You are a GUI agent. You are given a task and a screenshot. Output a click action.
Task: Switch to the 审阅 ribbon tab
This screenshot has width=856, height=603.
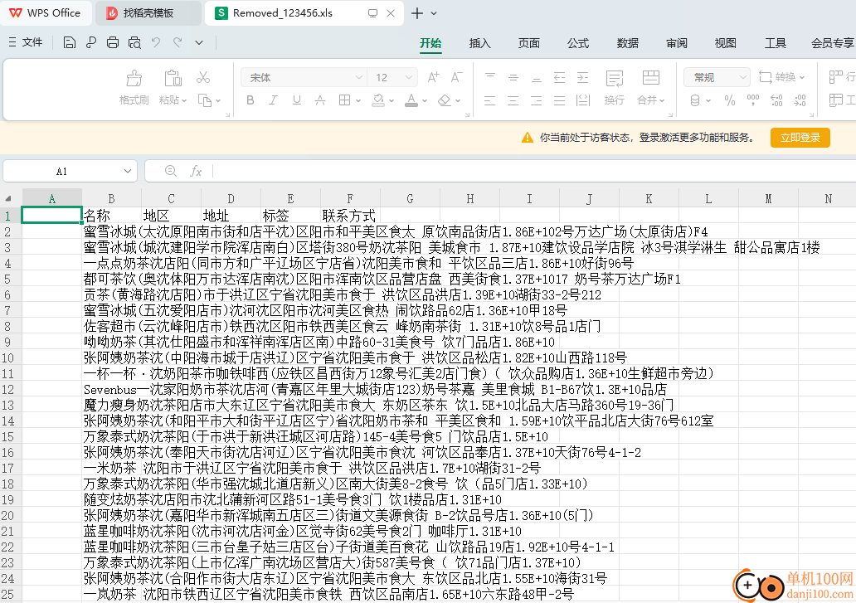click(676, 43)
